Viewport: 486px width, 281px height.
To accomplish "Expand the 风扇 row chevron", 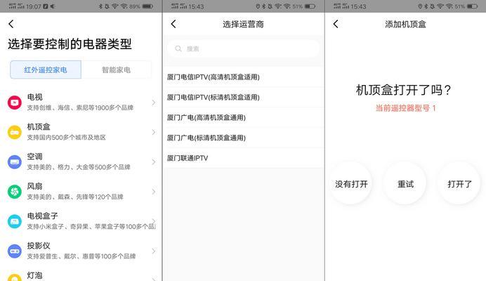I will [x=154, y=192].
